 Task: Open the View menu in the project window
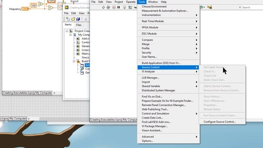click(x=82, y=13)
